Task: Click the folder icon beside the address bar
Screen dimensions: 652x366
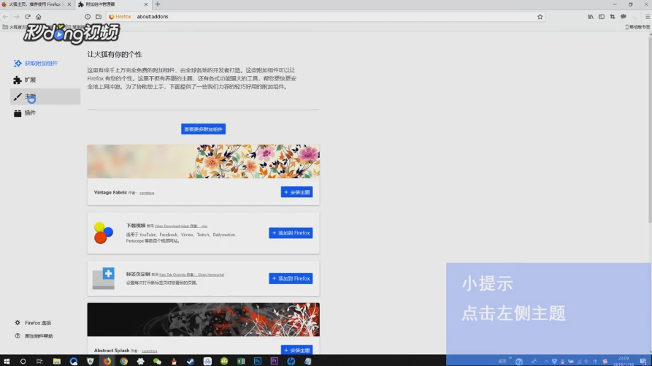Action: 99,17
